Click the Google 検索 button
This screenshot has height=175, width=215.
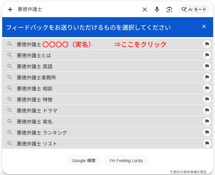point(84,161)
